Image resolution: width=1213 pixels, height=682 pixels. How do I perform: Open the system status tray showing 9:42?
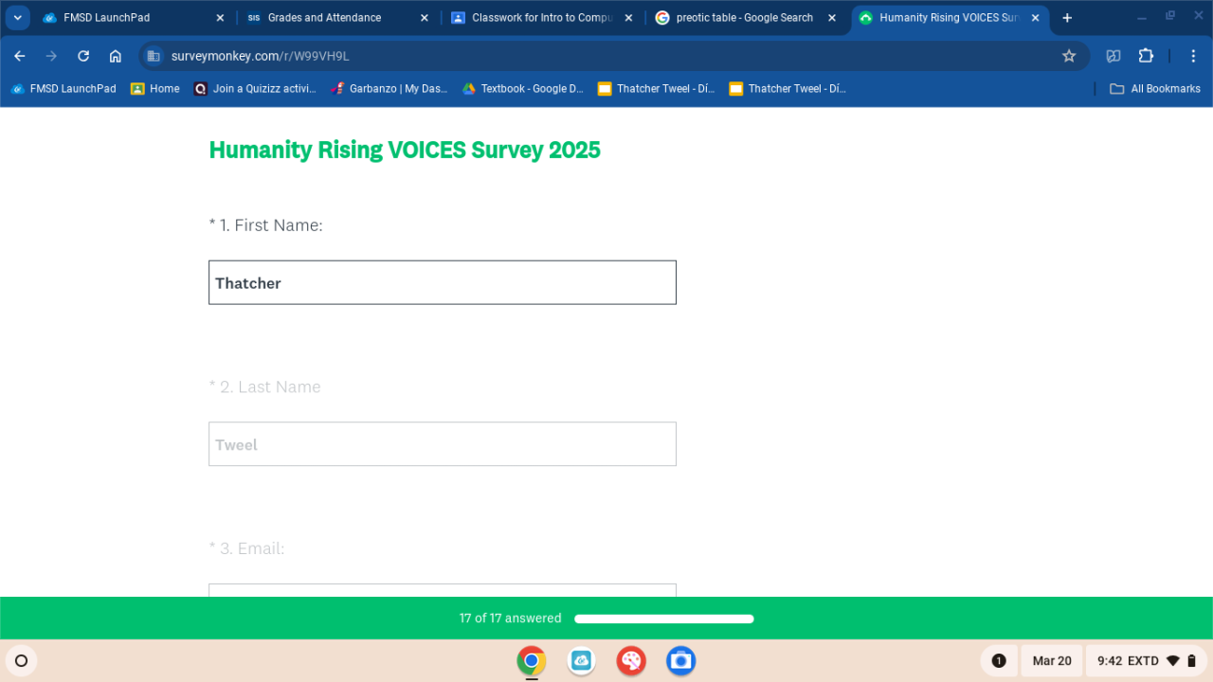1147,660
